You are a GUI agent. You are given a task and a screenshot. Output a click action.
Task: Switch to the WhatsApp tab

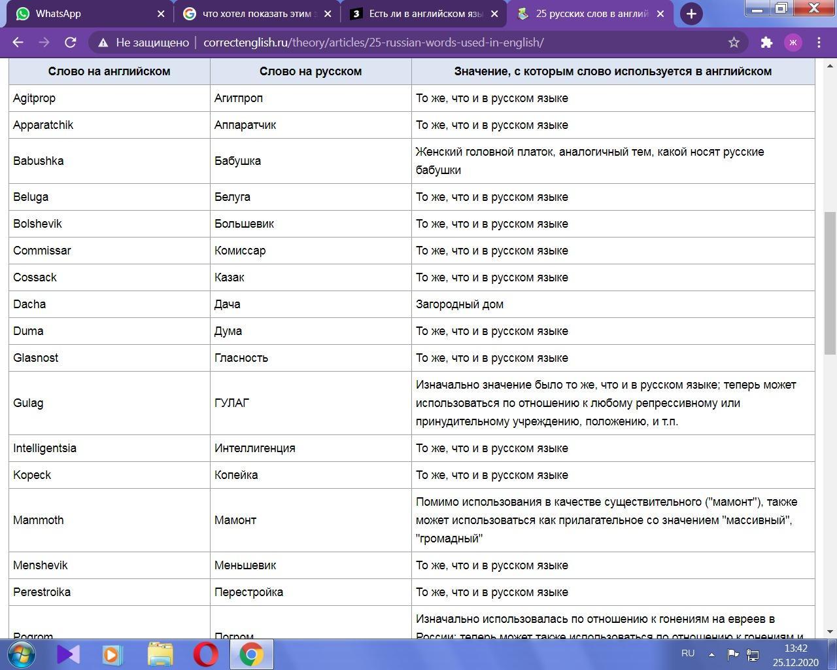coord(90,14)
